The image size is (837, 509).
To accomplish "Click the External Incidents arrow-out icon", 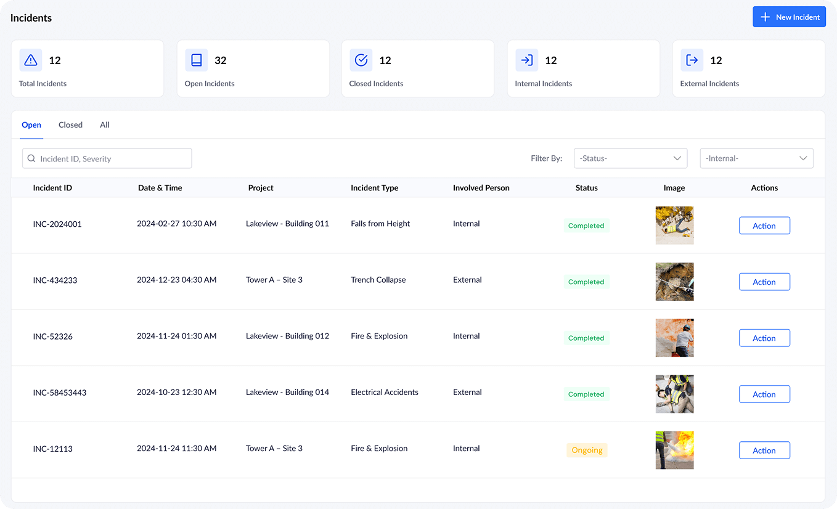I will [692, 60].
